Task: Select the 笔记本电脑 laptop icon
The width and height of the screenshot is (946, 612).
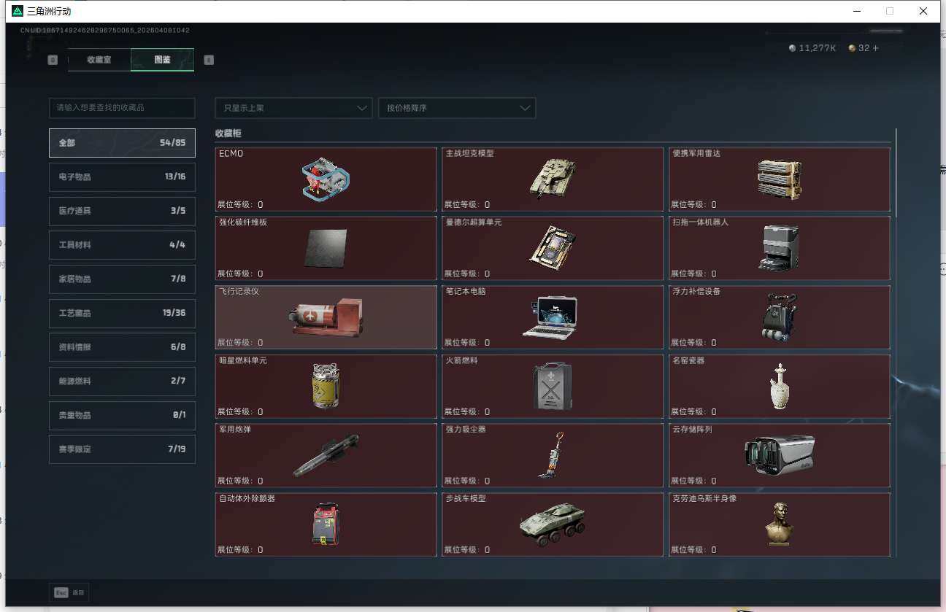Action: [x=550, y=317]
